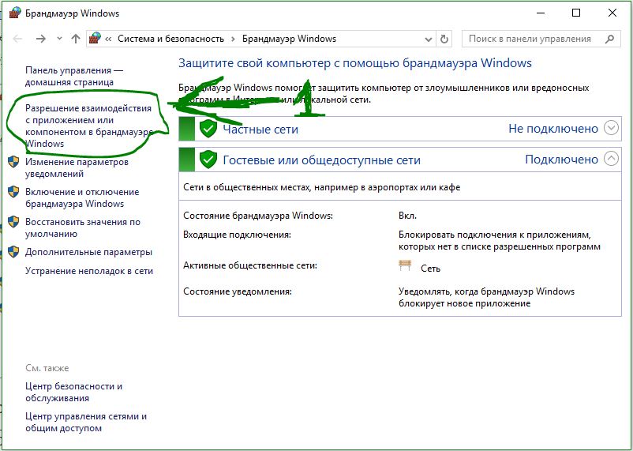Click shield icon beside 'Включение и отключение'

[x=13, y=192]
